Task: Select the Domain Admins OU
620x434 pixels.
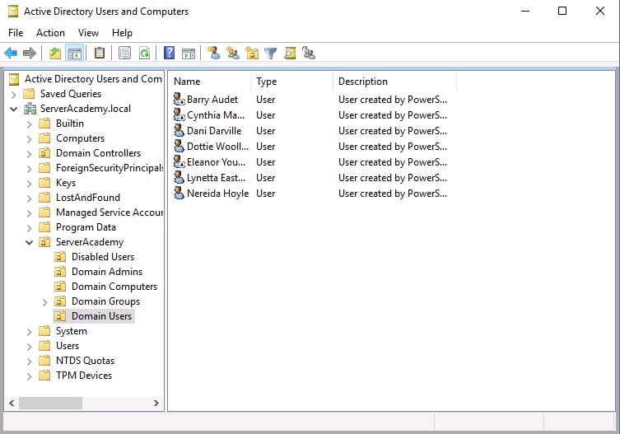Action: [107, 272]
